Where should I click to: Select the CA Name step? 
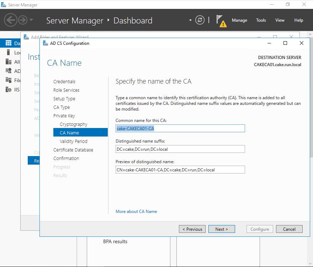point(80,133)
